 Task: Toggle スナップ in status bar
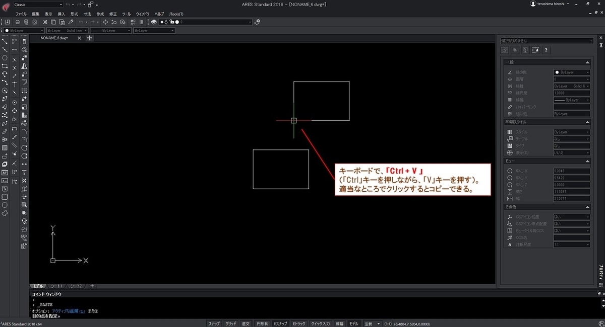214,324
